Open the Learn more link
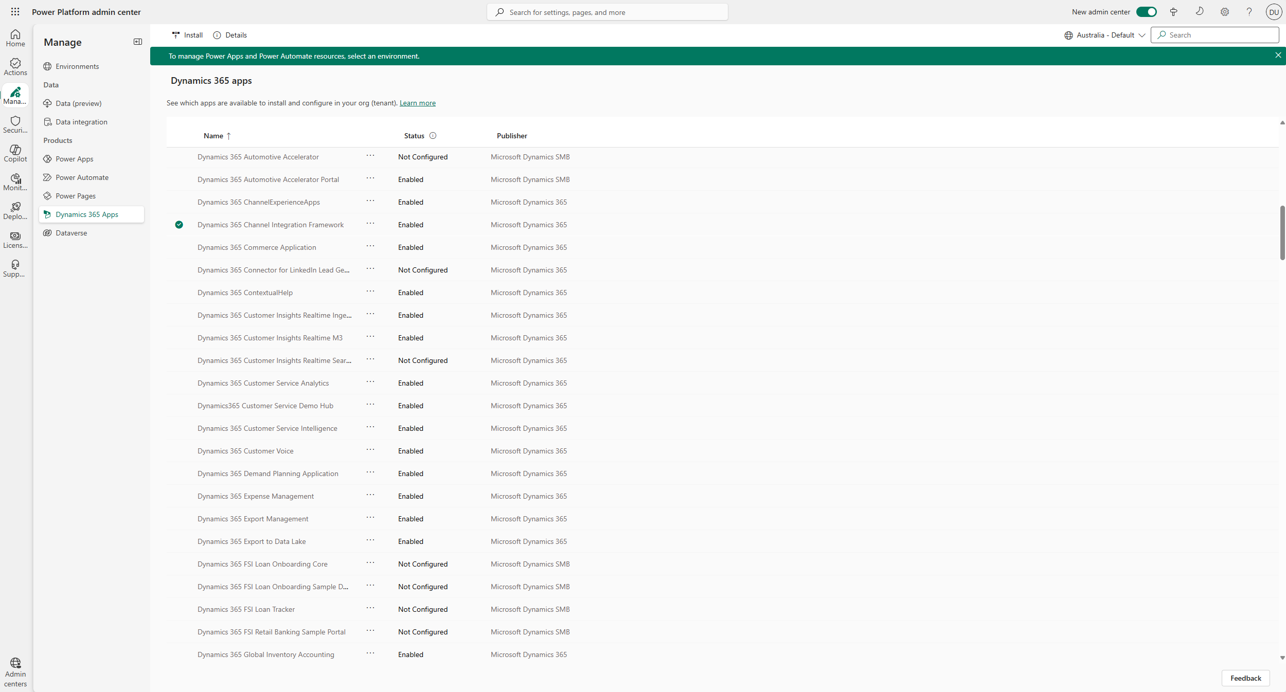The height and width of the screenshot is (692, 1286). click(417, 103)
